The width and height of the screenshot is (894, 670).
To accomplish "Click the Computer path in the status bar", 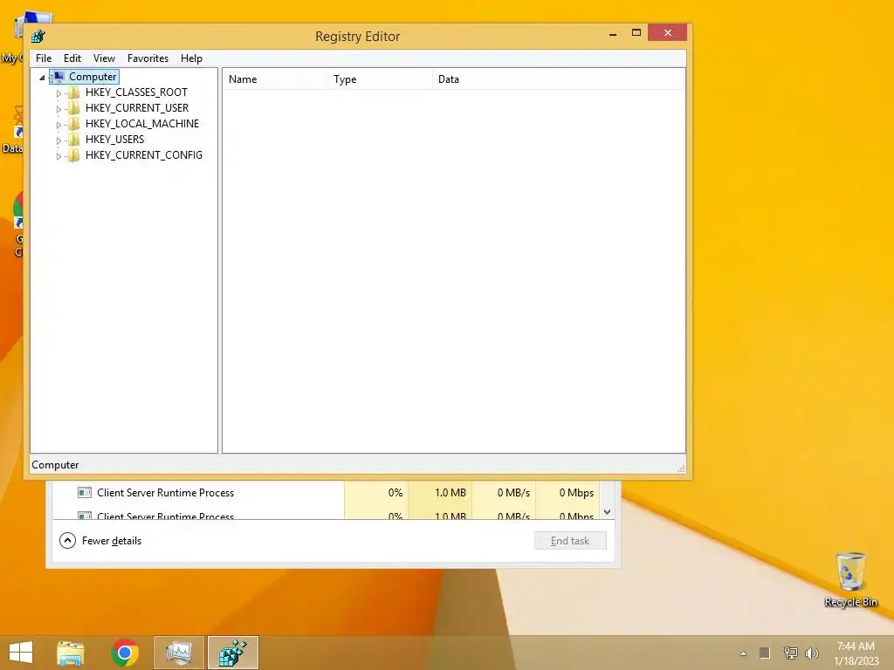I will (x=55, y=465).
